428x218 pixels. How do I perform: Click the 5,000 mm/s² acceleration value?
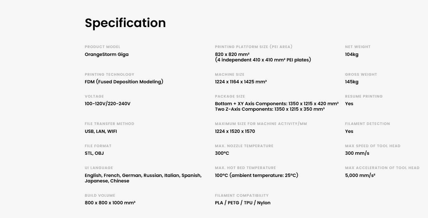point(360,175)
